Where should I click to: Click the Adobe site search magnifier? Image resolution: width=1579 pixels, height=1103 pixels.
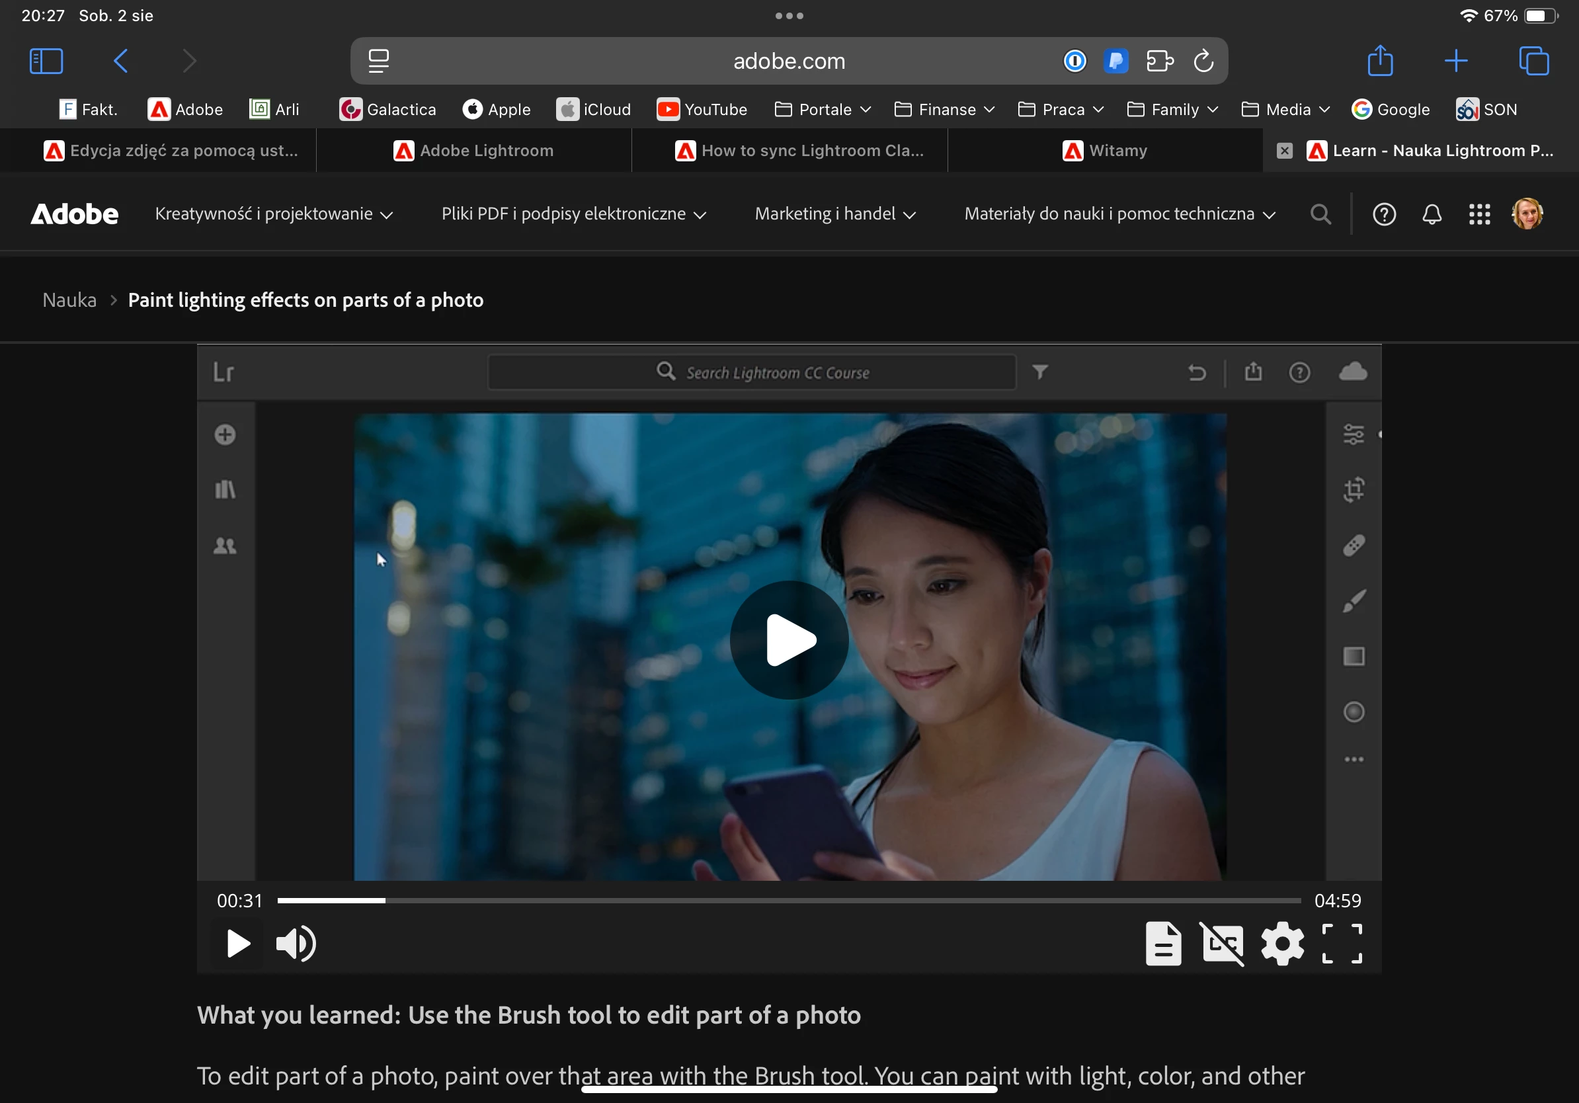pyautogui.click(x=1320, y=214)
